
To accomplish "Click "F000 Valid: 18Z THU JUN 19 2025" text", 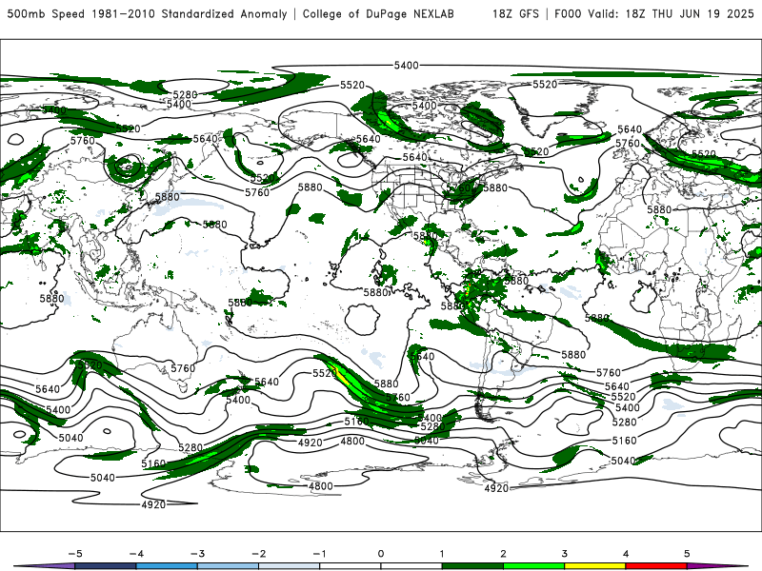I will [654, 13].
